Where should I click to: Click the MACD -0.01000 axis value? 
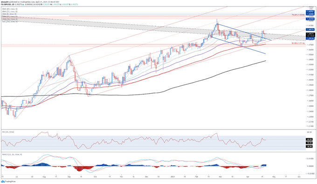click(x=310, y=173)
